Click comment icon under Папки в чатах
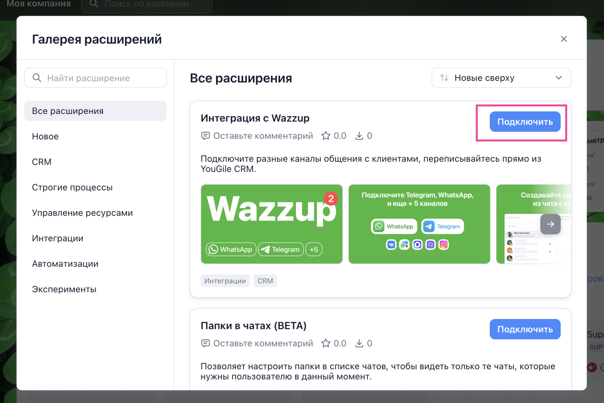This screenshot has height=403, width=604. (x=205, y=343)
